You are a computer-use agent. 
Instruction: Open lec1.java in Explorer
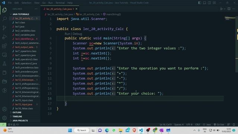coord(20,26)
